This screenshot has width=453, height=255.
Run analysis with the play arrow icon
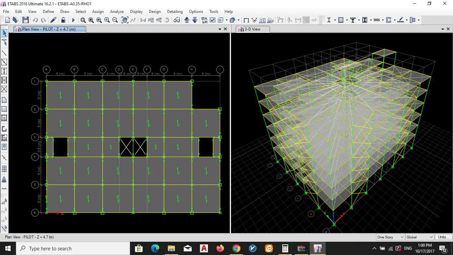click(73, 20)
